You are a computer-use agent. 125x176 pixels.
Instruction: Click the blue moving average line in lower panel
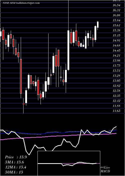point(58,133)
